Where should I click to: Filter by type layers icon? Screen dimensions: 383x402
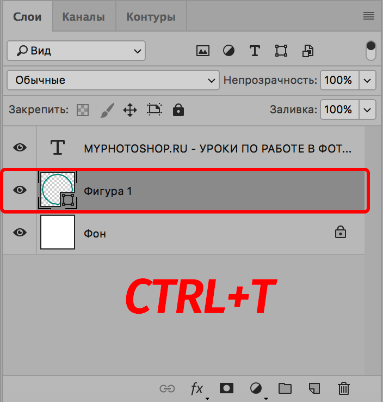(x=255, y=51)
